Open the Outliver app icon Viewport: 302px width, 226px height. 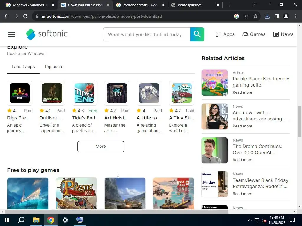[x=52, y=93]
